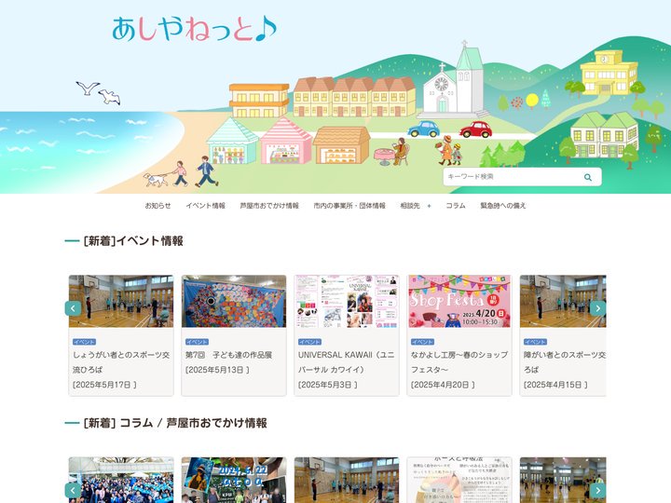Click イベント tag on April 15 card
The height and width of the screenshot is (503, 671).
click(x=535, y=342)
